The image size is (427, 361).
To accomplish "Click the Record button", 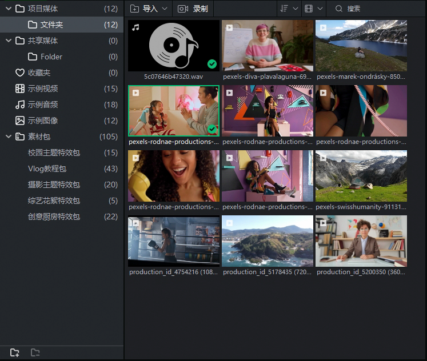I will pos(193,9).
